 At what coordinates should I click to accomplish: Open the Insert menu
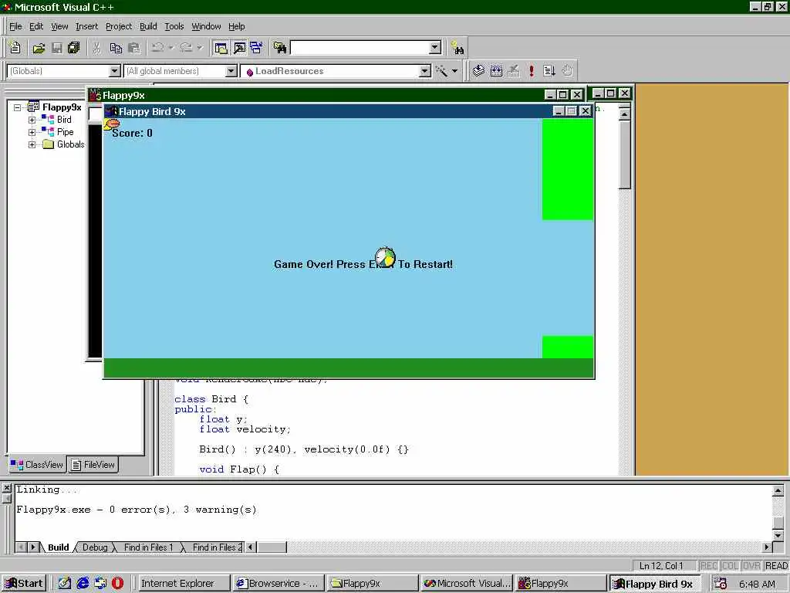86,26
